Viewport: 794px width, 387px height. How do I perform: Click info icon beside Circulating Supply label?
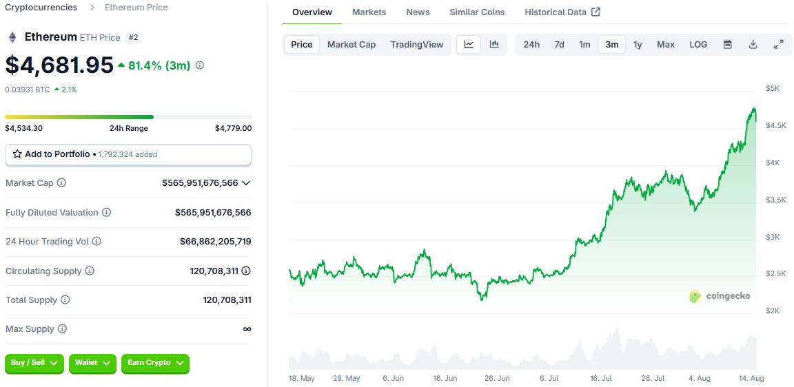click(x=90, y=271)
